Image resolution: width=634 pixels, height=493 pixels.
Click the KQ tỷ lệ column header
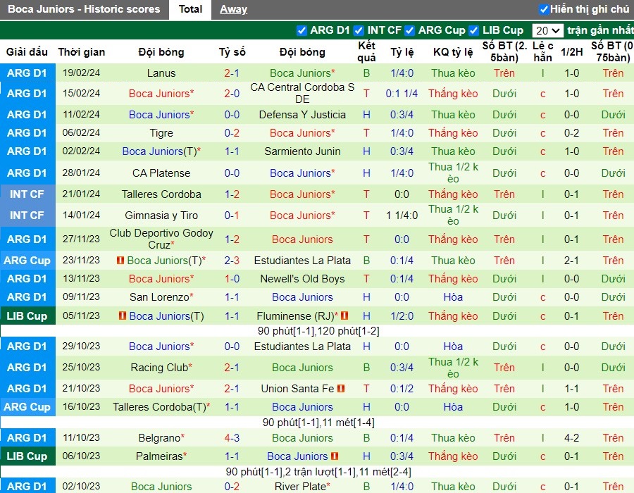(453, 51)
